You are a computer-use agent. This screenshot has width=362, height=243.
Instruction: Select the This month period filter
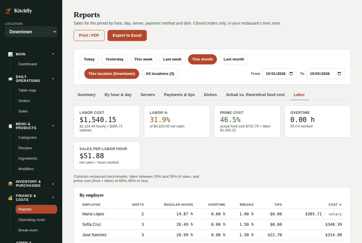202,59
